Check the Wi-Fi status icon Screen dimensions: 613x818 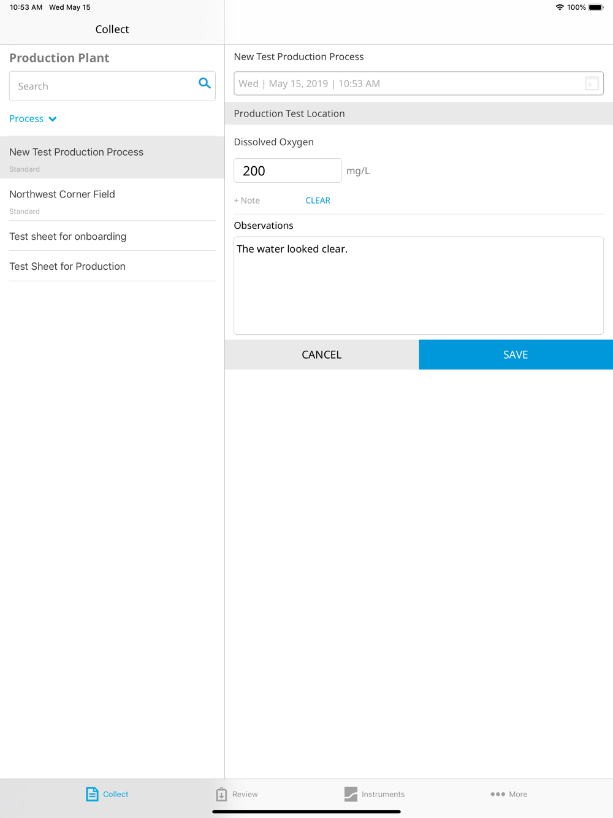point(560,7)
